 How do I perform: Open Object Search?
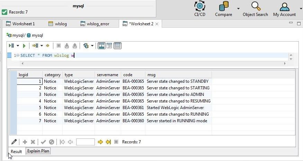coord(255,9)
